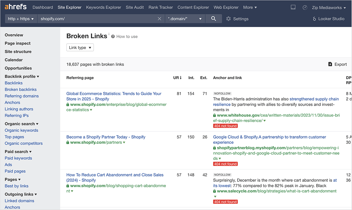The image size is (352, 210).
Task: Expand the whitehouse.gov URL dropdown arrow
Action: (264, 121)
